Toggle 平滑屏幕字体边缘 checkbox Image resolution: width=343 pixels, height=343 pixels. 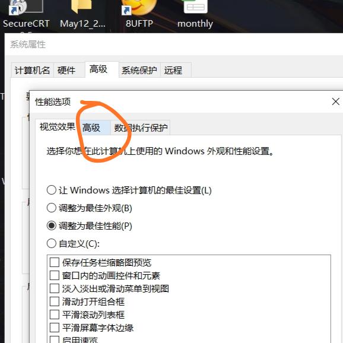[x=55, y=328]
